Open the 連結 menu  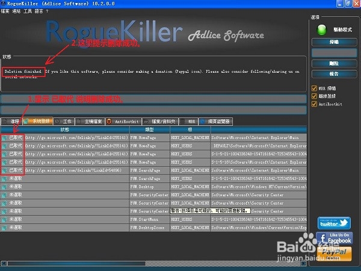[x=16, y=11]
